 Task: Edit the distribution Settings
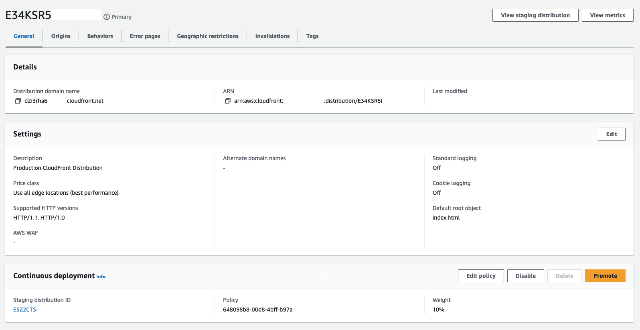click(x=612, y=134)
